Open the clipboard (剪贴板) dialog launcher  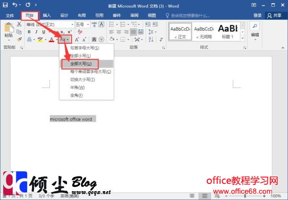point(21,48)
